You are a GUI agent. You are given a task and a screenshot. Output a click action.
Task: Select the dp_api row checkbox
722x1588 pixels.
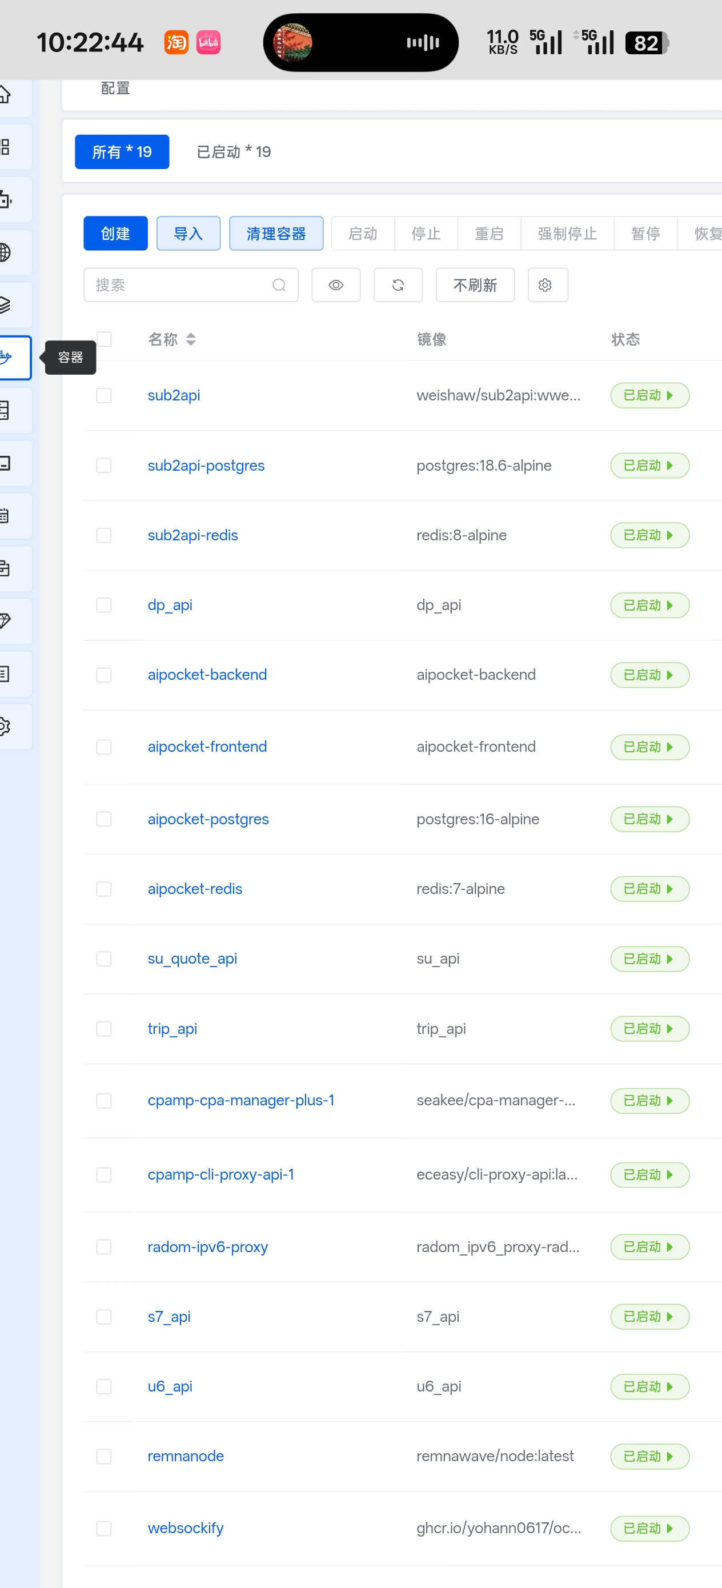(x=103, y=605)
